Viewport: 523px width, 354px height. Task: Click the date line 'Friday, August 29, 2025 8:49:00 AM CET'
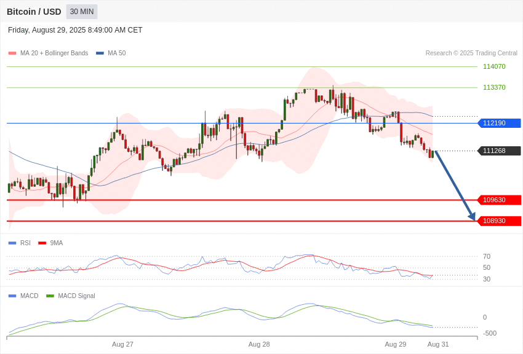(75, 30)
